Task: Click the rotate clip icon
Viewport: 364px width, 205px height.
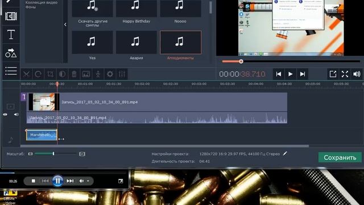Action: (38, 74)
